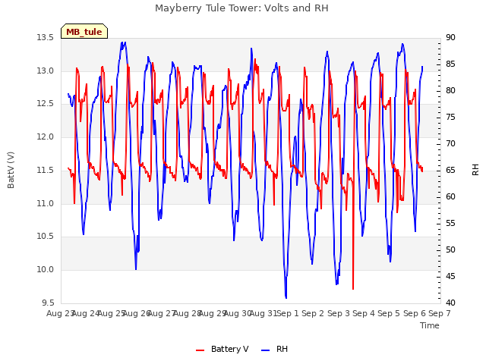Click the 10.5 left axis tick
The height and width of the screenshot is (364, 486).
[45, 236]
